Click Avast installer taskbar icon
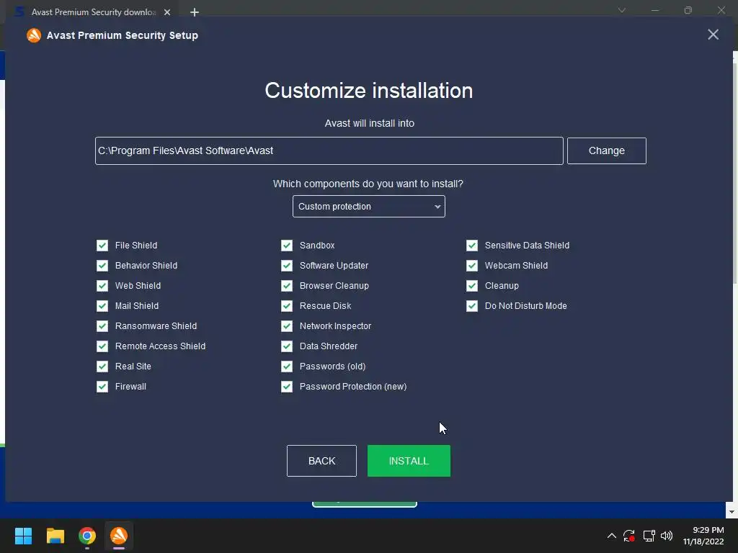Screen dimensions: 738x553 click(119, 536)
